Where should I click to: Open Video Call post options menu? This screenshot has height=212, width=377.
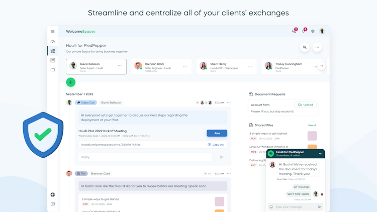coord(229,102)
